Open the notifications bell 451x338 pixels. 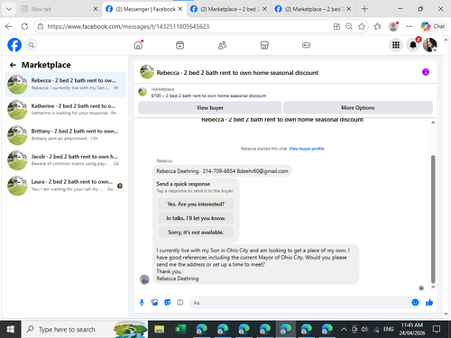[x=413, y=45]
